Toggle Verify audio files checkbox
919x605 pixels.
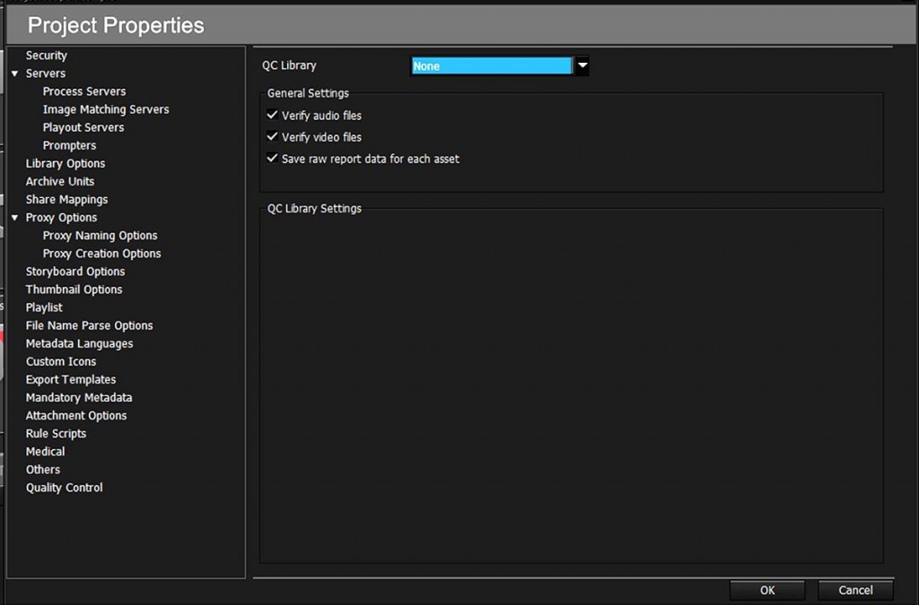[x=272, y=115]
